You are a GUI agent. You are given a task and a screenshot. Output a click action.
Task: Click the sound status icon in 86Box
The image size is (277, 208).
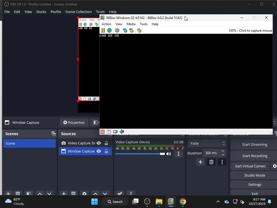click(x=122, y=131)
